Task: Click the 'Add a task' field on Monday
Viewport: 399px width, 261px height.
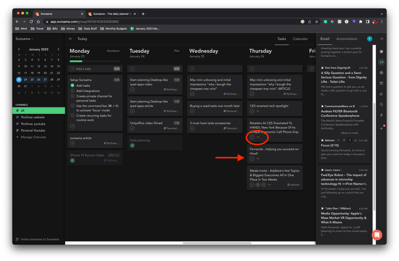Action: (95, 69)
